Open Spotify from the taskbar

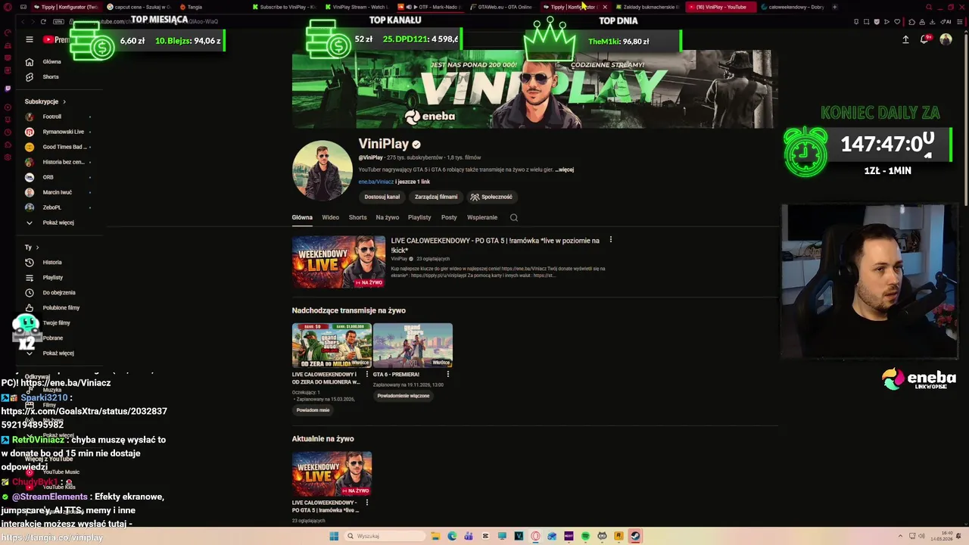(585, 536)
